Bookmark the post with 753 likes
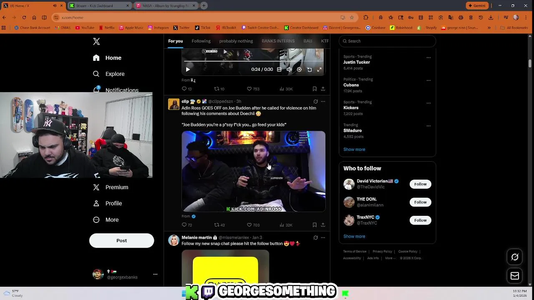This screenshot has width=534, height=300. tap(315, 89)
